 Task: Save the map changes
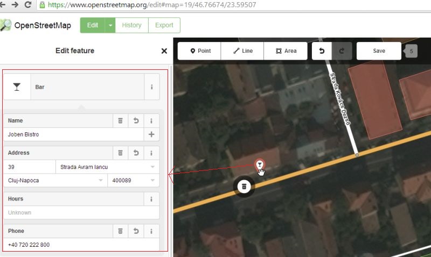[379, 51]
